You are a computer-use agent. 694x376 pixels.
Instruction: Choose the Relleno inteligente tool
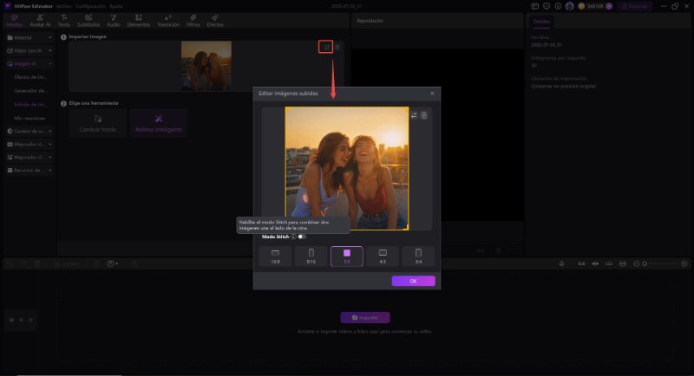pos(159,123)
